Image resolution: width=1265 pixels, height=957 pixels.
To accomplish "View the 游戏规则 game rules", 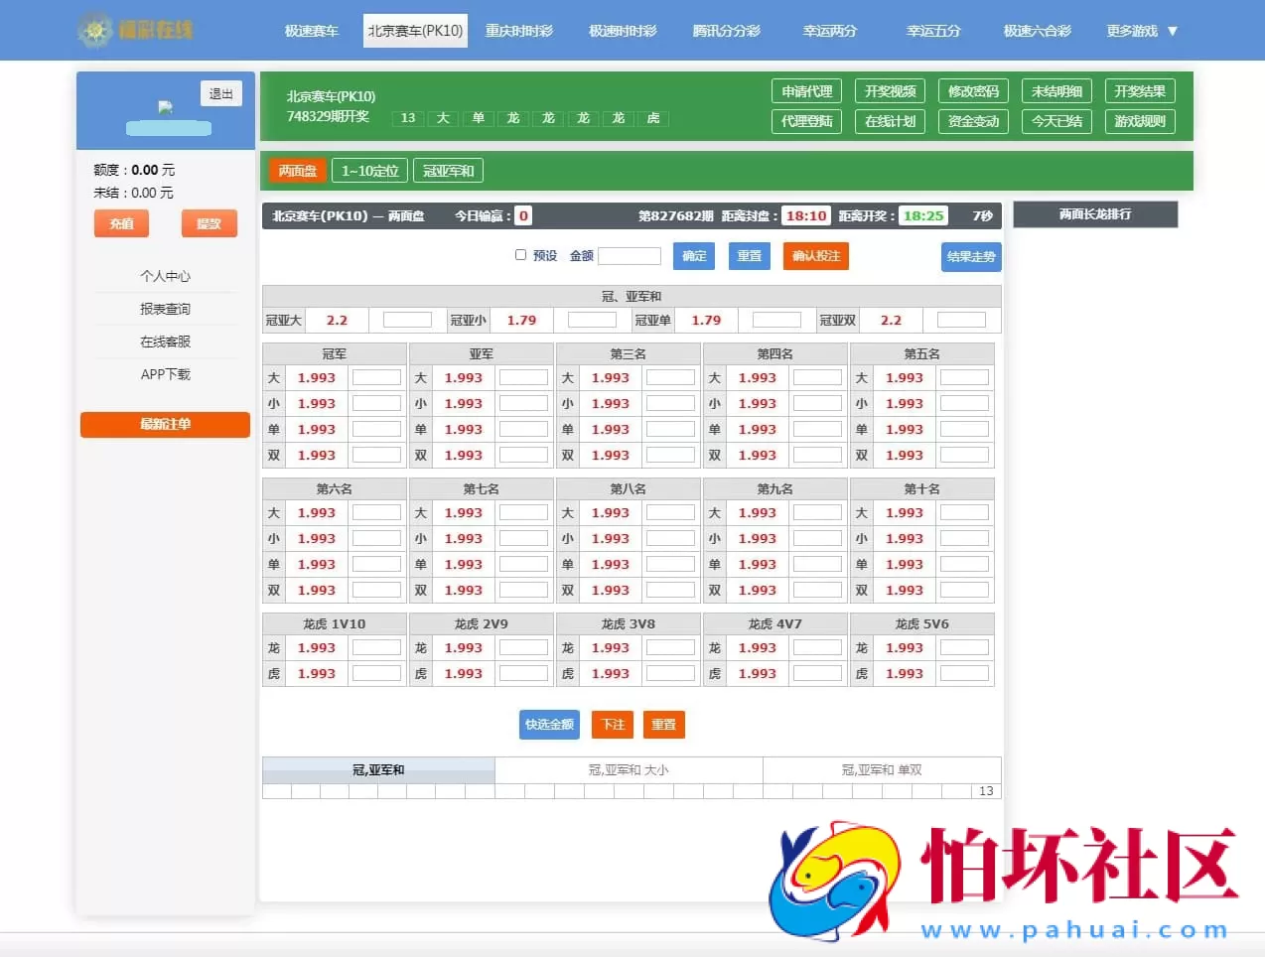I will [1139, 123].
